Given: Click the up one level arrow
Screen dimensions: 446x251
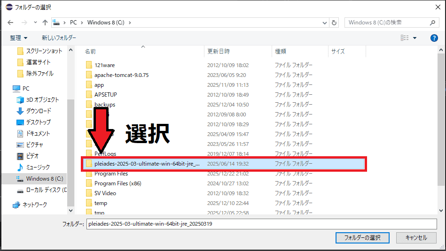Looking at the screenshot, I should pyautogui.click(x=45, y=23).
